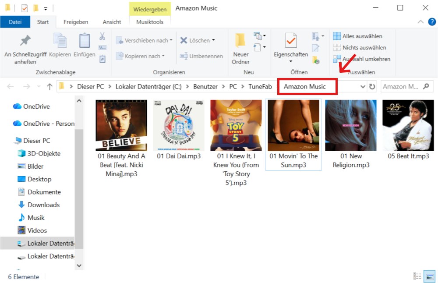Click Alles auswählen
Screen dimensions: 438x283
pyautogui.click(x=357, y=36)
